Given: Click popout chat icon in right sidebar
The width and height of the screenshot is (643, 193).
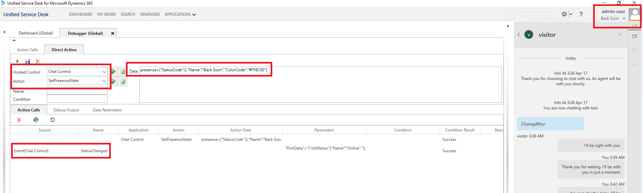Looking at the screenshot, I should 635,26.
